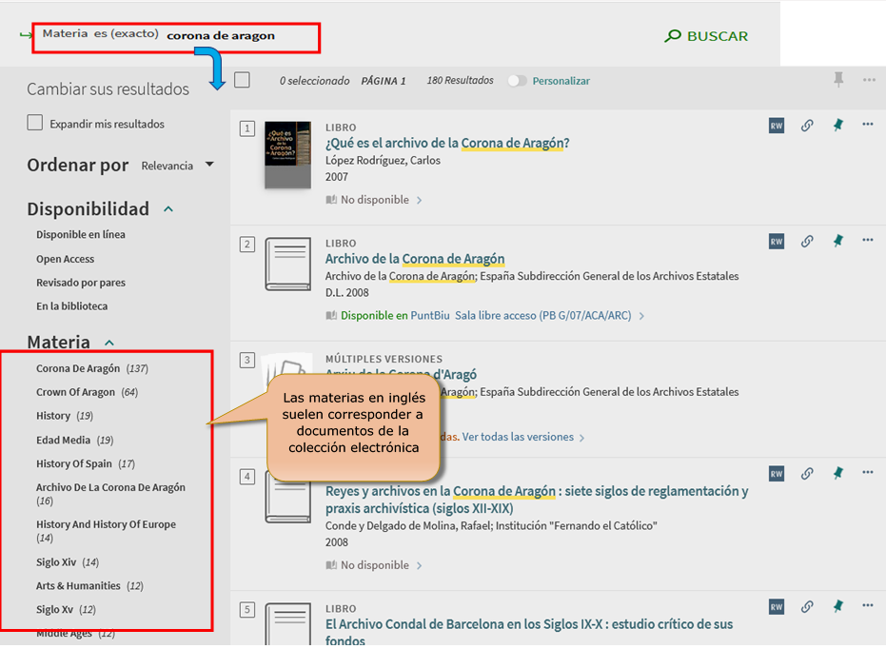
Task: Select 'Edad Media' subject facet
Action: [x=64, y=440]
